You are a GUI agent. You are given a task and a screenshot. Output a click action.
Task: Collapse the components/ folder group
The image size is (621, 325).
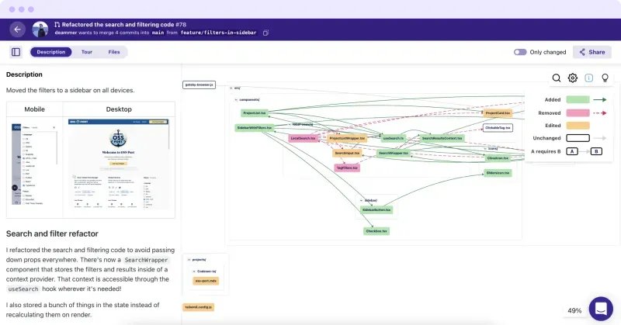tap(237, 100)
